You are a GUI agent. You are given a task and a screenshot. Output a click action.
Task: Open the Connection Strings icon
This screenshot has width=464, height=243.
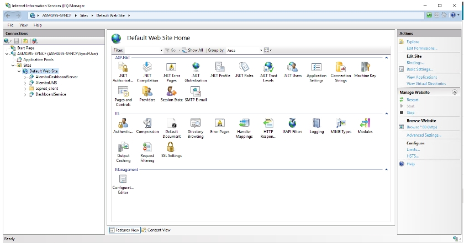(341, 68)
